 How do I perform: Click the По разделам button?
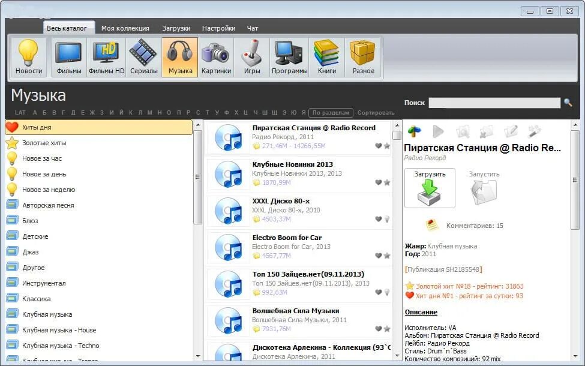pyautogui.click(x=331, y=112)
